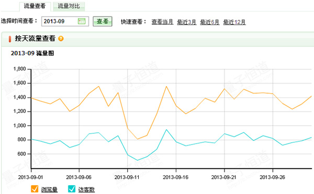Click the 2013-09-01 axis label
This screenshot has height=194, width=314.
tap(30, 177)
